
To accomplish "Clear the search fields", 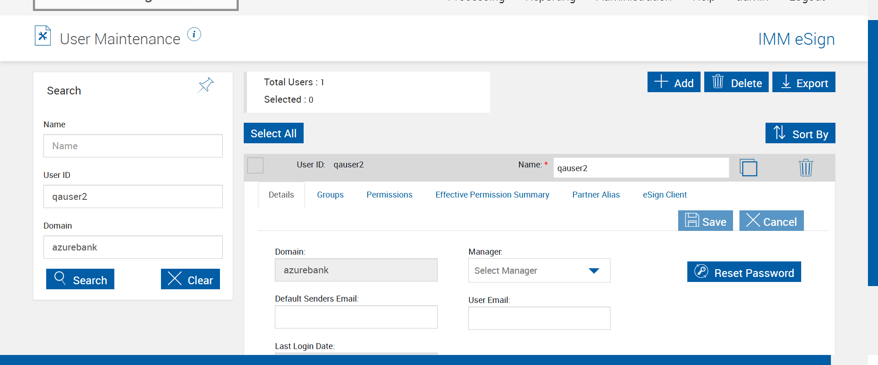I will (x=190, y=279).
